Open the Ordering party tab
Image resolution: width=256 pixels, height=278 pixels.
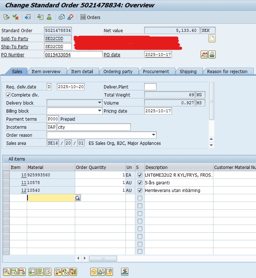point(118,71)
